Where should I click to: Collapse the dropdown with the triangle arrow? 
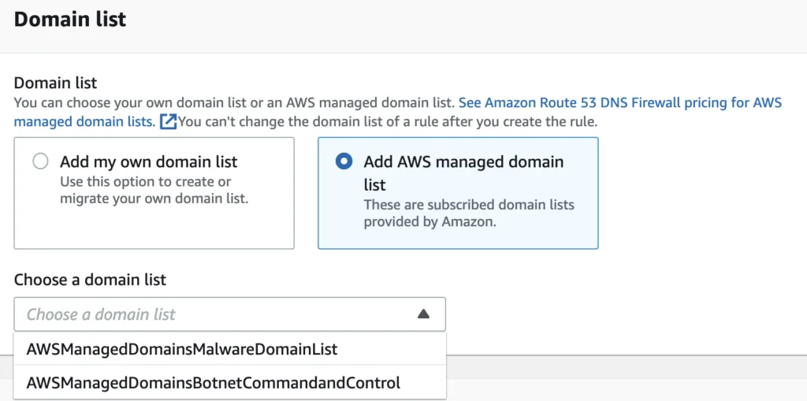pyautogui.click(x=423, y=314)
